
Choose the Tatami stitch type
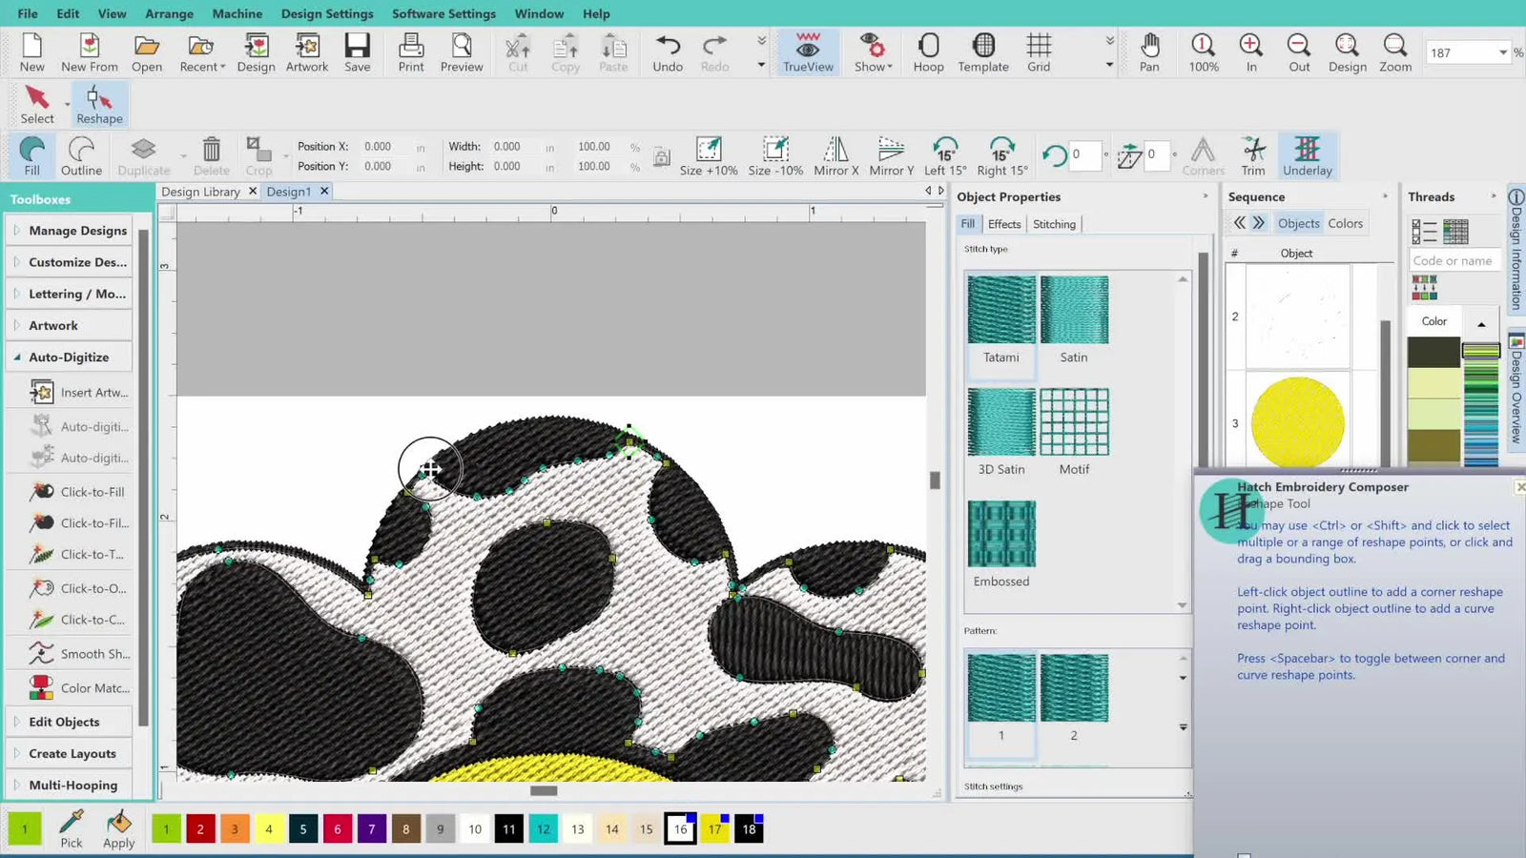pos(1001,320)
